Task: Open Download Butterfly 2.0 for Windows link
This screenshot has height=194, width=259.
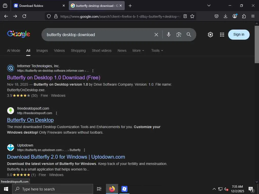Action: tap(66, 157)
